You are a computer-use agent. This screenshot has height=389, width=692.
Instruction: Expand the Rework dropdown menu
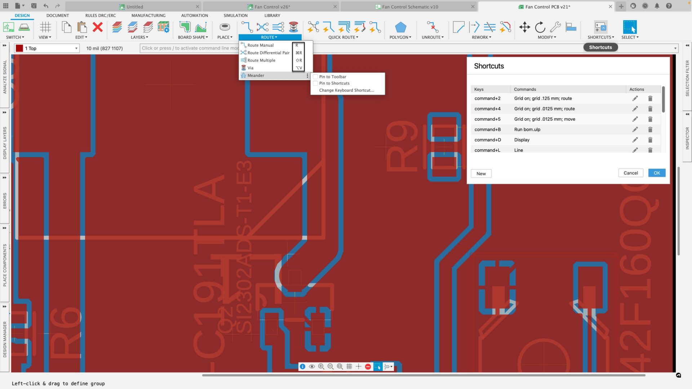[x=481, y=37]
